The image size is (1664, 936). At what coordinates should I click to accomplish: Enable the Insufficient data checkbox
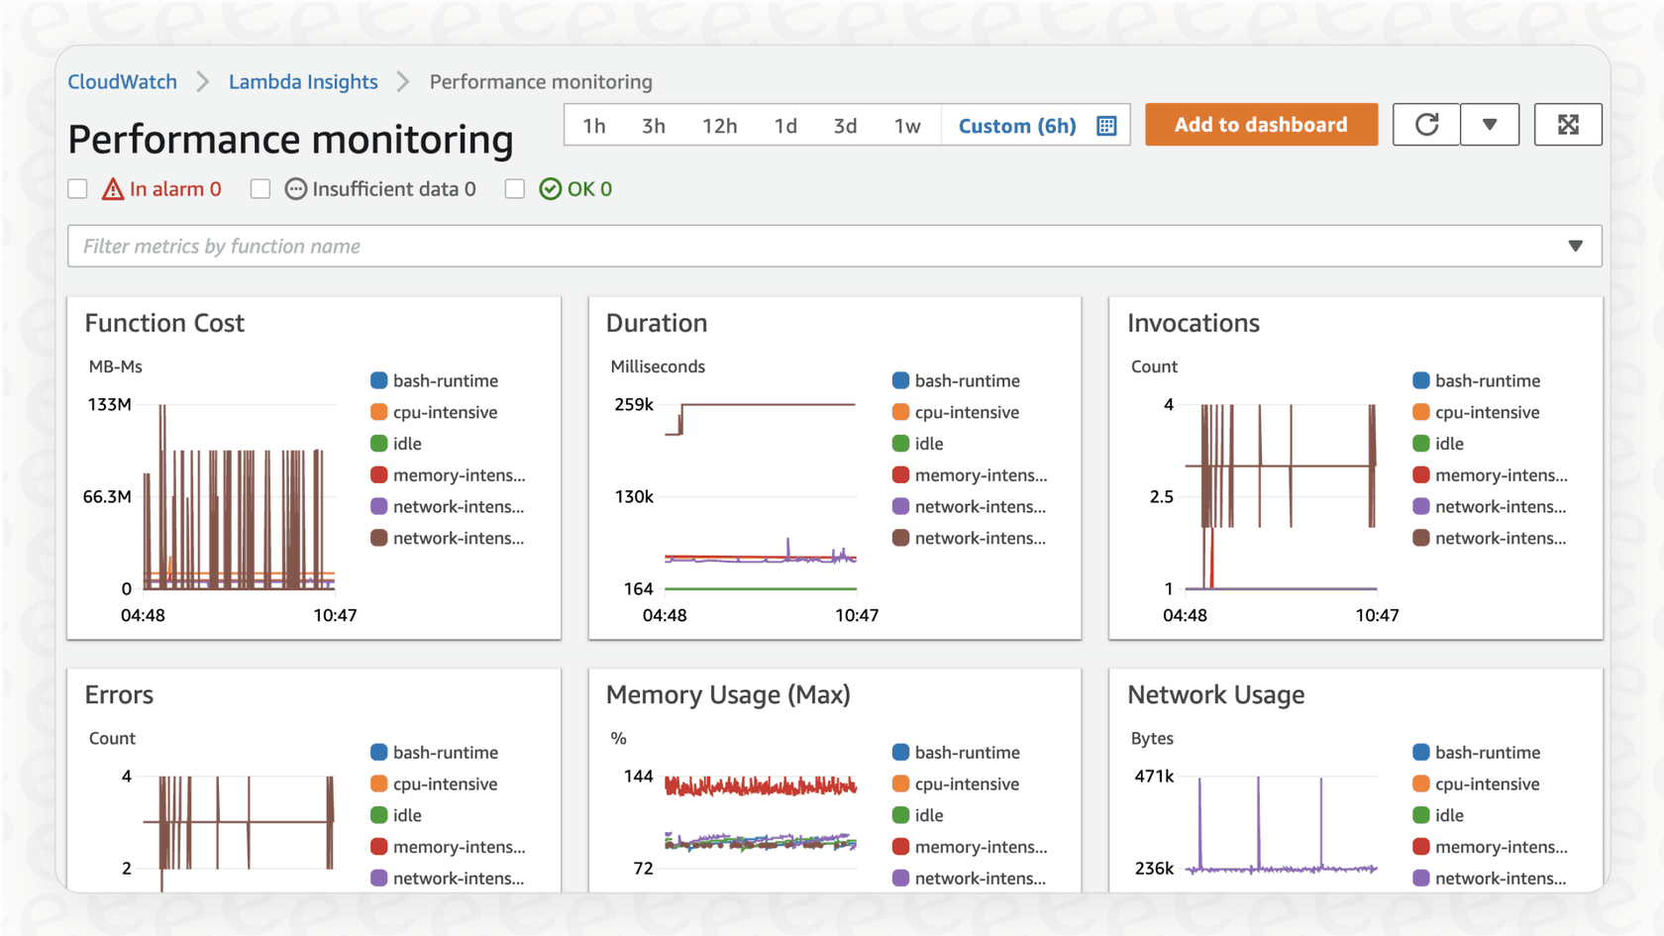(x=260, y=188)
